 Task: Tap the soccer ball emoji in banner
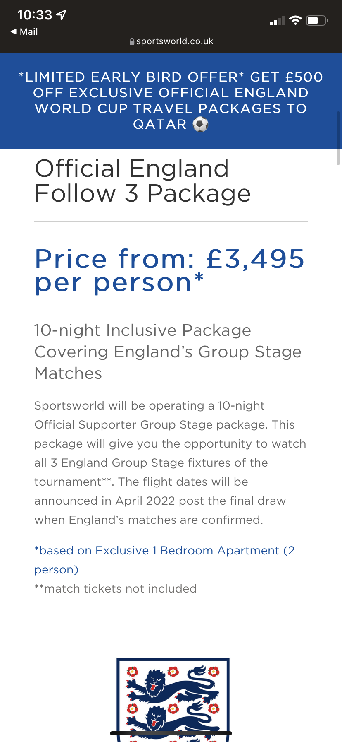[x=201, y=124]
